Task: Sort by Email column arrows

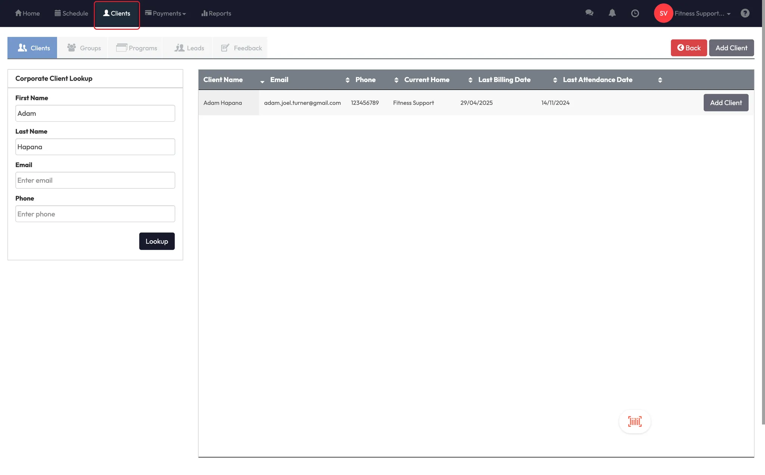Action: (347, 80)
